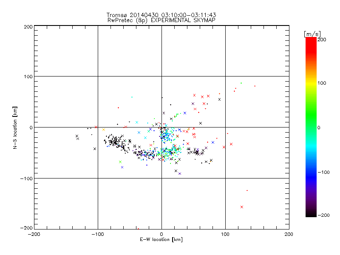Select the purple X near bottom center
The width and height of the screenshot is (340, 255).
180,174
